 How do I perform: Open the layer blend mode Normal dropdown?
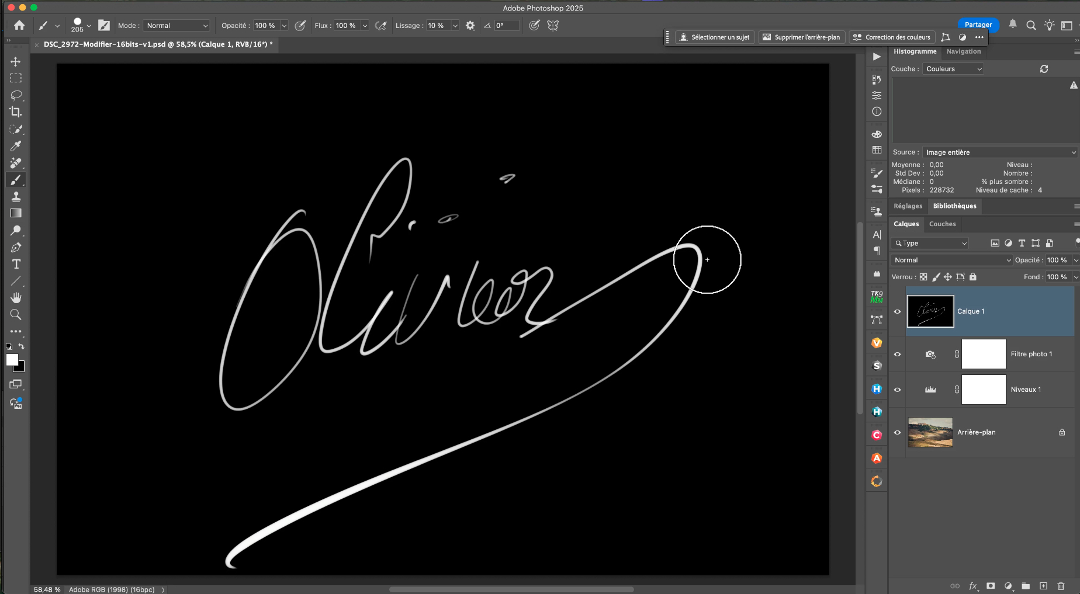tap(951, 260)
